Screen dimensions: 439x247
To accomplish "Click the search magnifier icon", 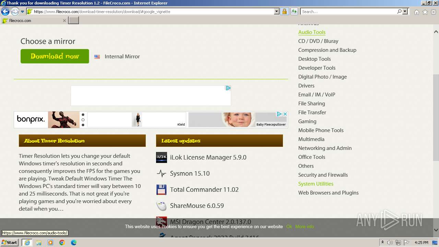I will [399, 12].
